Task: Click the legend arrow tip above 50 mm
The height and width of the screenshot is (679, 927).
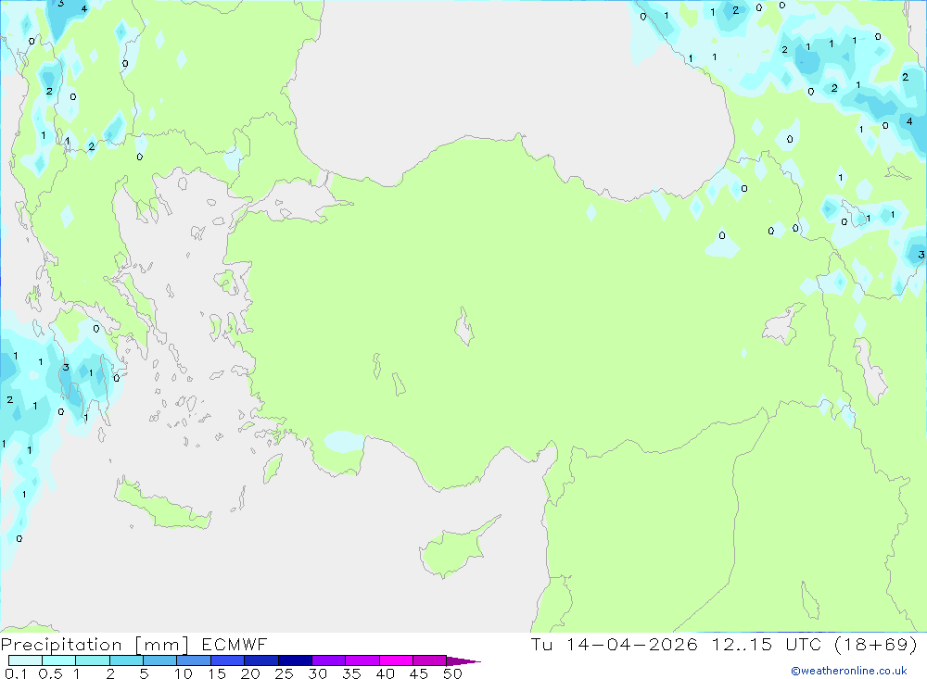Action: click(463, 660)
